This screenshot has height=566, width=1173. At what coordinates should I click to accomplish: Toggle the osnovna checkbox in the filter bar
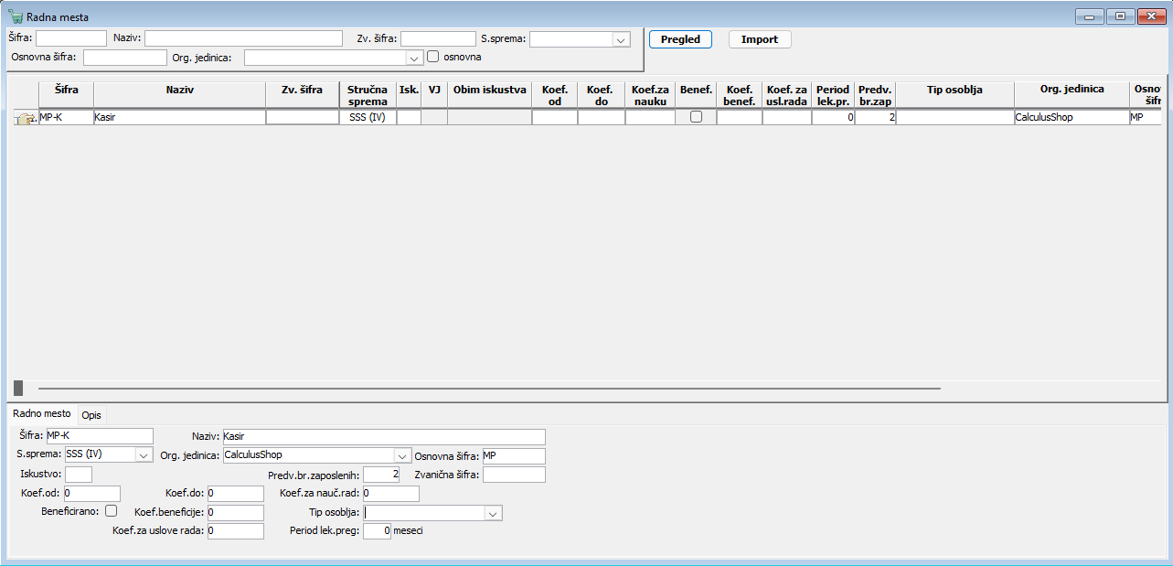433,57
